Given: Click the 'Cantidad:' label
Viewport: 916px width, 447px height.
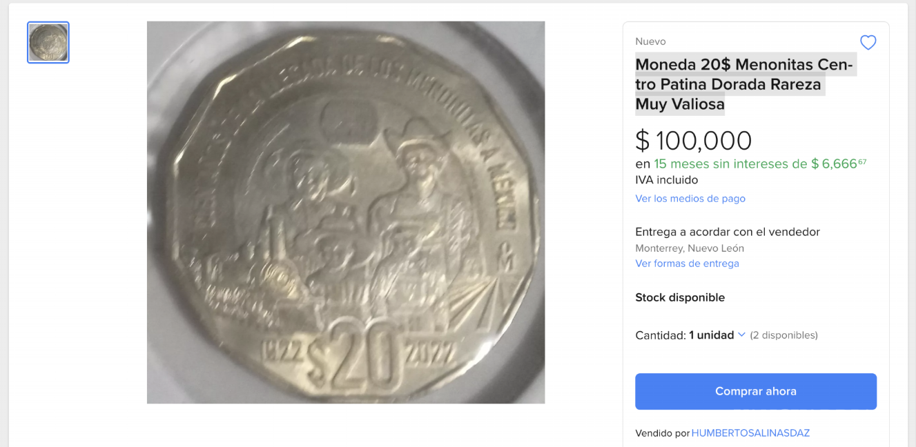Looking at the screenshot, I should [660, 335].
